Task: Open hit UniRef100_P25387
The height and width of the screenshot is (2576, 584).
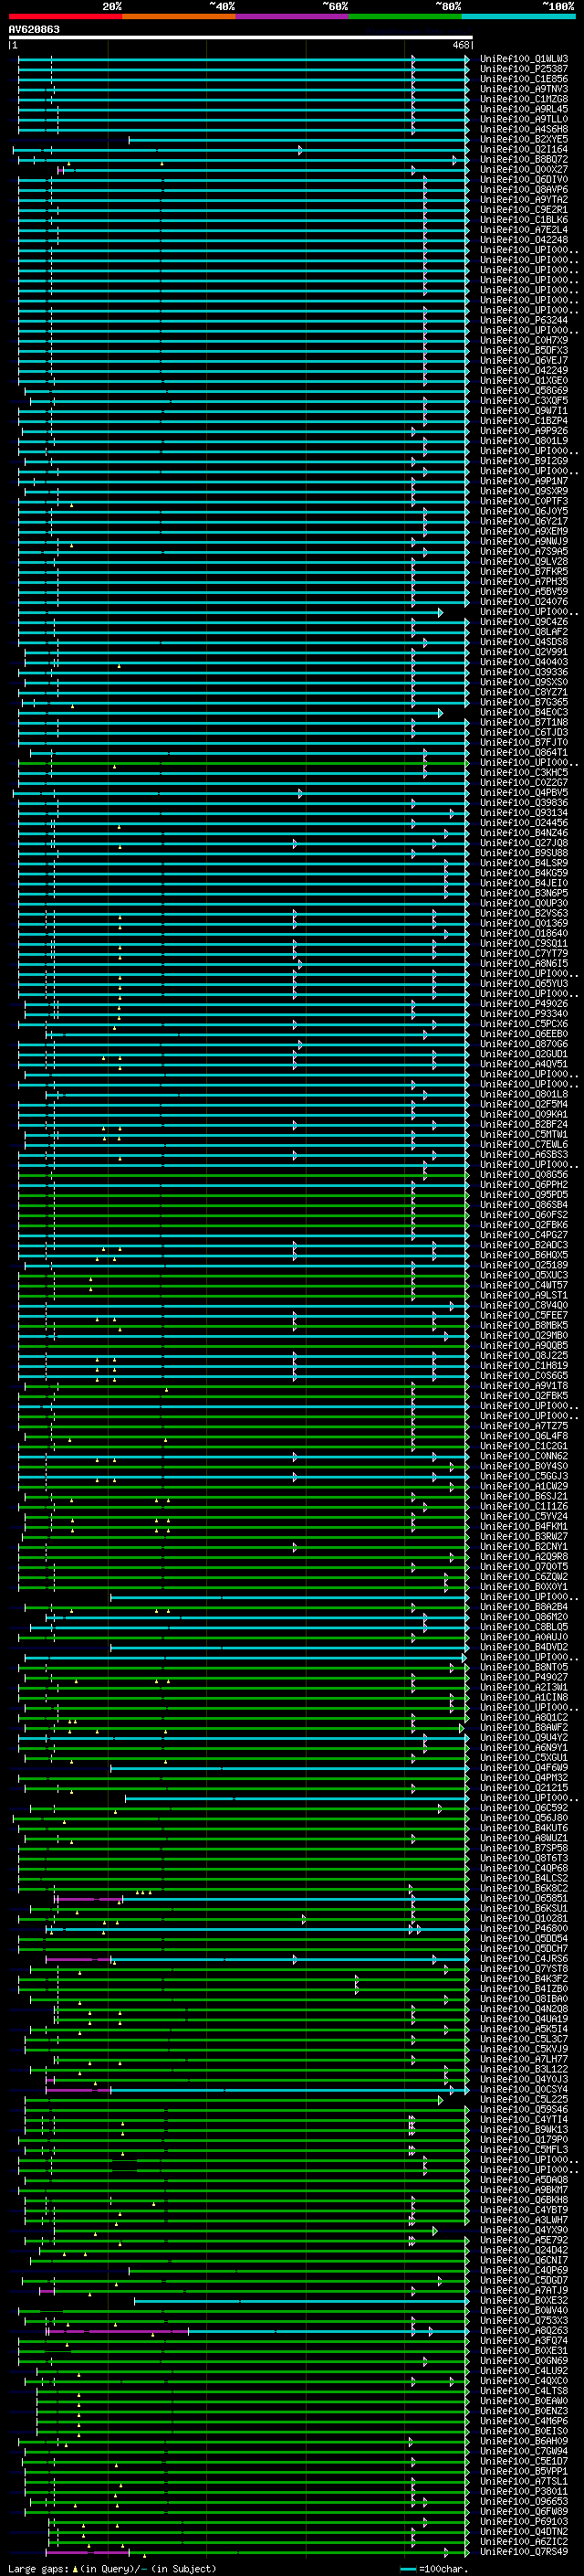Action: [x=524, y=69]
